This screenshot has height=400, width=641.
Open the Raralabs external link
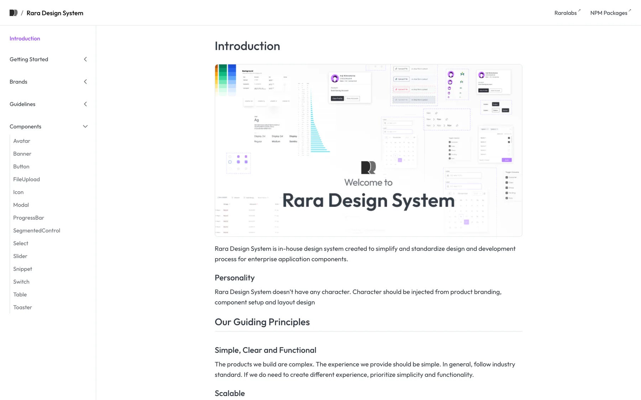[x=567, y=13]
